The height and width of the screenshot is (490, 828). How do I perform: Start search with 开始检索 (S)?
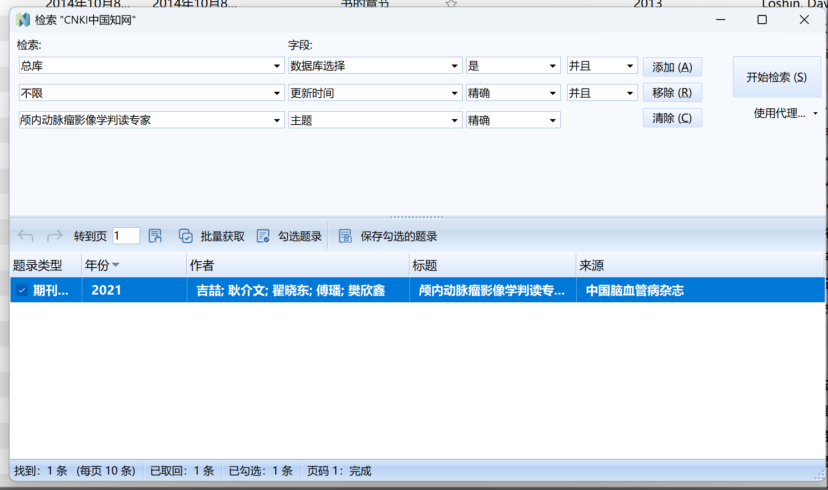[777, 77]
